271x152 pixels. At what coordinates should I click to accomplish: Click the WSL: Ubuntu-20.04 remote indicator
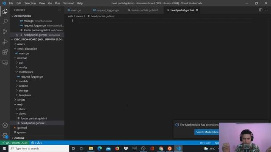coord(15,143)
